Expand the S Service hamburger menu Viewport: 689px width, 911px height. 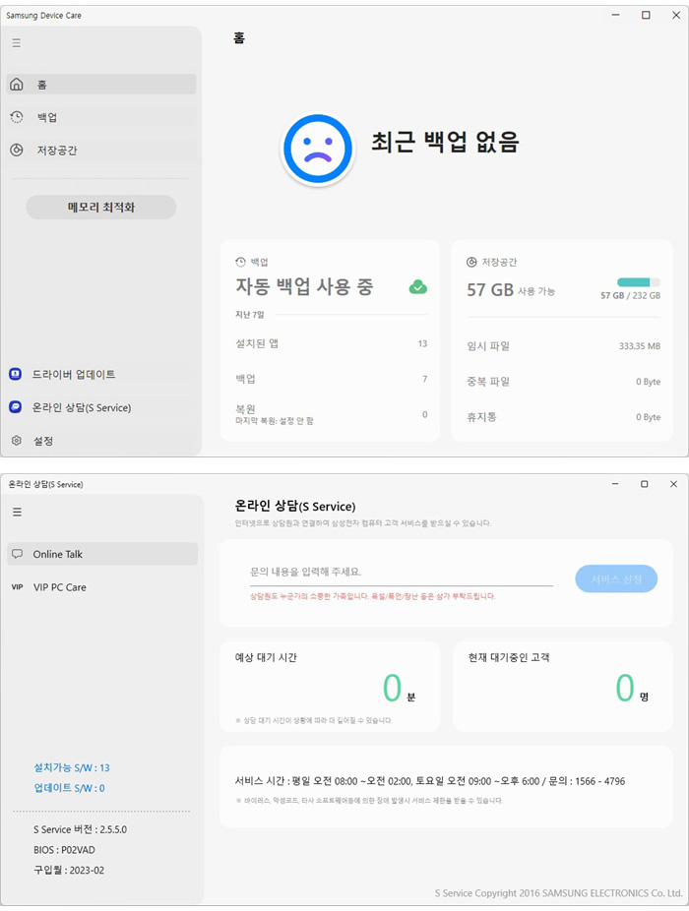tap(17, 512)
